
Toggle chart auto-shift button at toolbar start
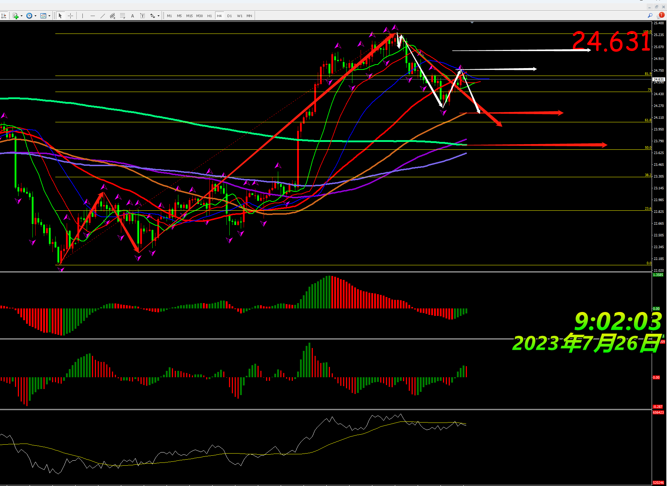pos(4,16)
